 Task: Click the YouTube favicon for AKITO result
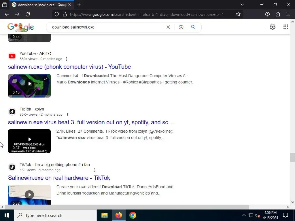pos(12,56)
